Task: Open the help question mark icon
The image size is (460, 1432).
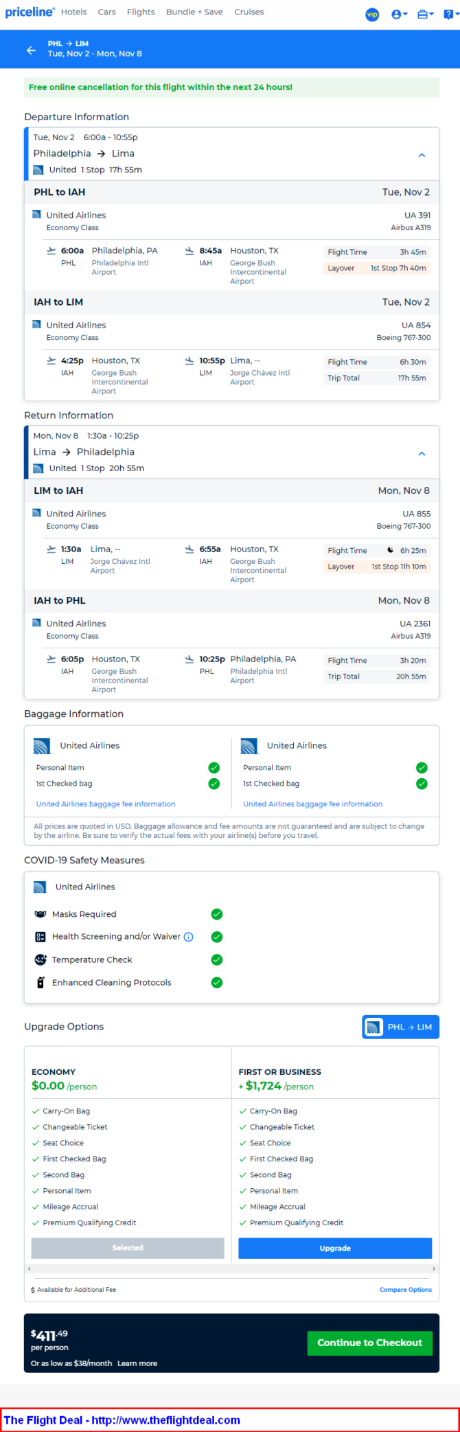Action: pyautogui.click(x=449, y=14)
